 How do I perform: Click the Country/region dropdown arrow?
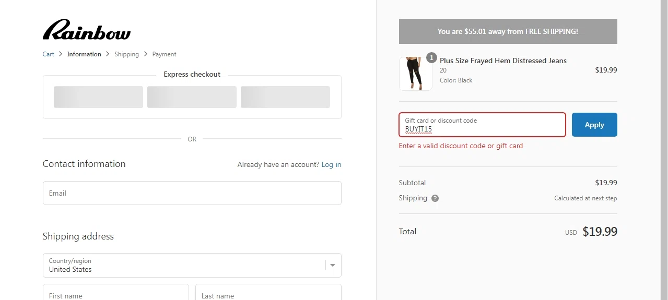pos(333,265)
